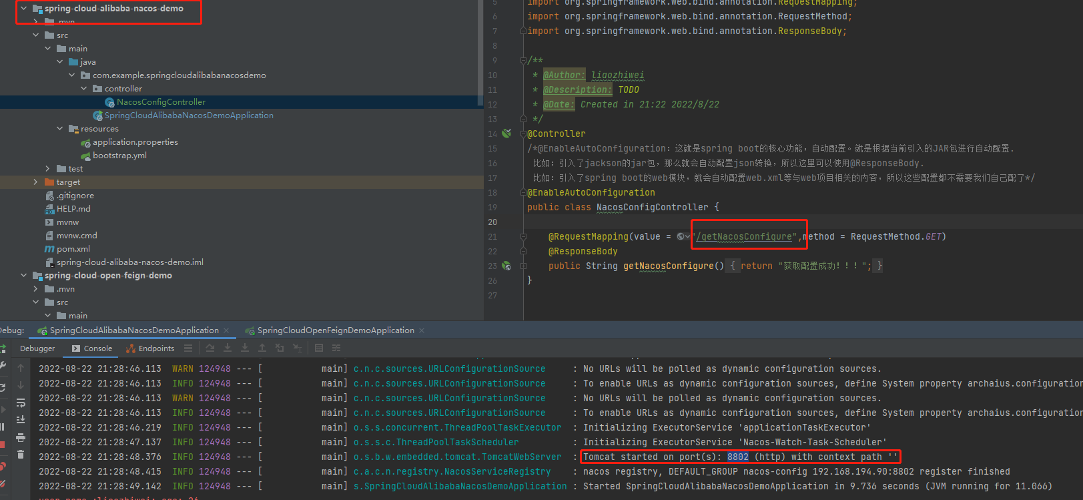Click the Pause Program debug icon
Viewport: 1083px width, 500px height.
coord(2,427)
